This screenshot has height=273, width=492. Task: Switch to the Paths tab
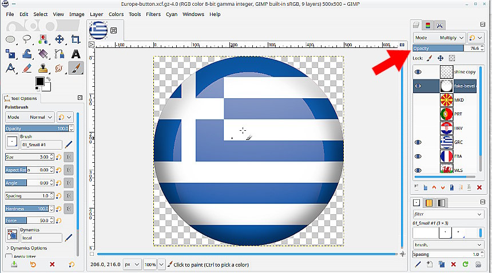pos(439,25)
